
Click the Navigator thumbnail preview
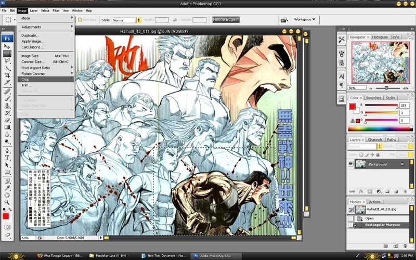tap(381, 62)
